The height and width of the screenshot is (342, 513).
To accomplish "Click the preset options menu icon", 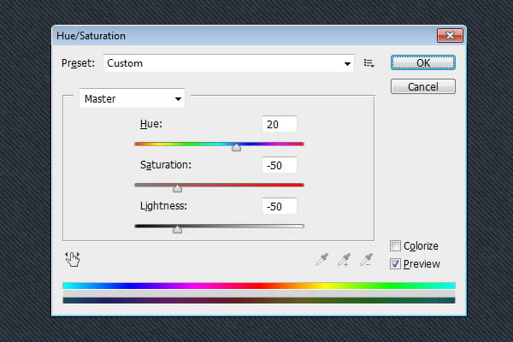I will click(369, 63).
